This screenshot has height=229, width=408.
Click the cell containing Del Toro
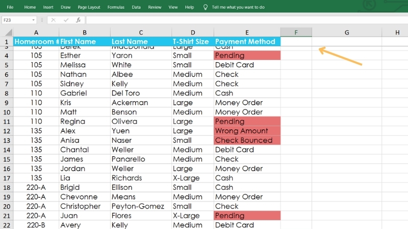coord(141,93)
